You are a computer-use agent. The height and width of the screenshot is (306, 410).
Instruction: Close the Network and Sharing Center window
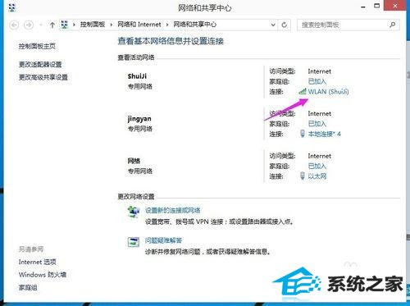pyautogui.click(x=395, y=6)
